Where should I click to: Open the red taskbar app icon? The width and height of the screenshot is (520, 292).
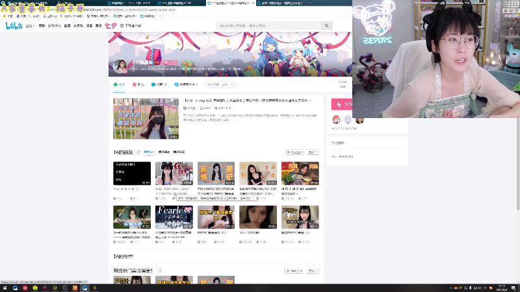(25, 288)
